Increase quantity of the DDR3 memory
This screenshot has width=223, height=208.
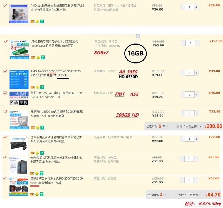pos(197,43)
